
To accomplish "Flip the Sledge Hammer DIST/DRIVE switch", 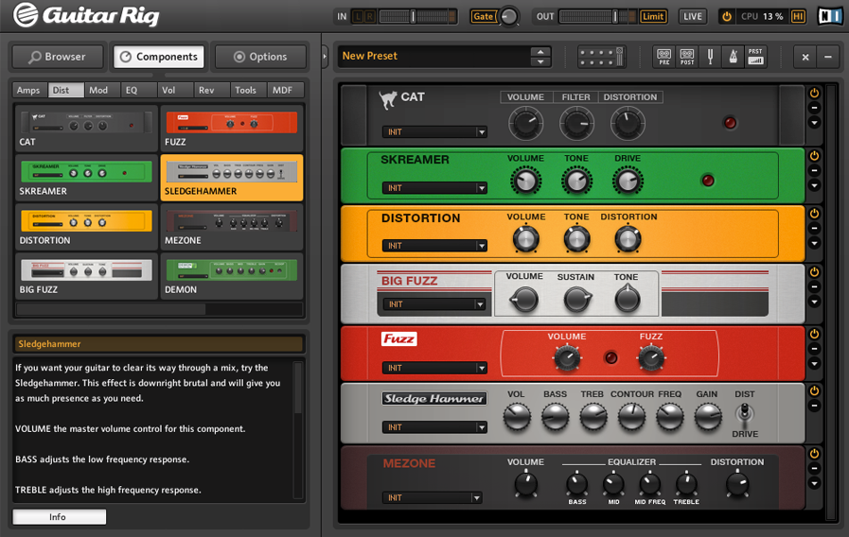I will (x=745, y=413).
